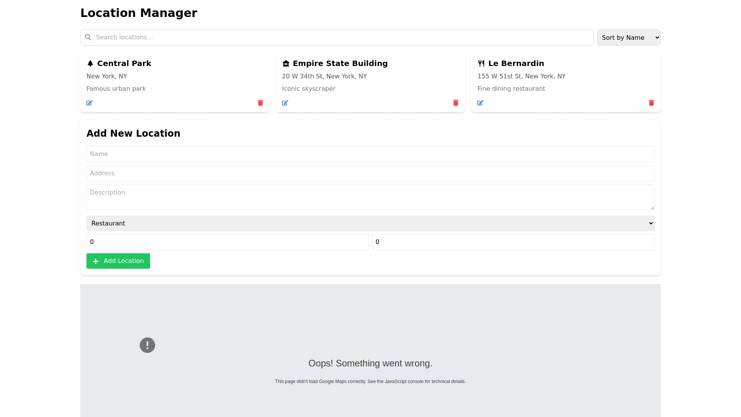741x417 pixels.
Task: Delete the Le Bernardin location
Action: [x=651, y=103]
